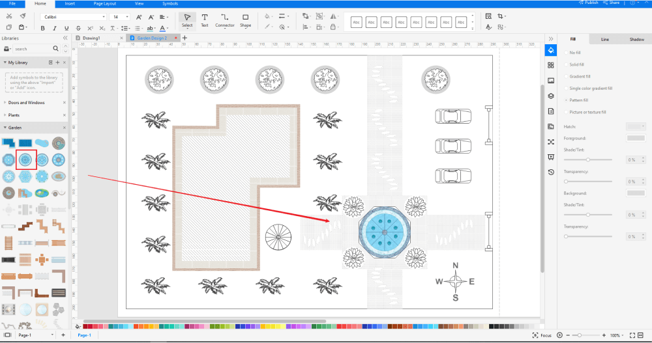
Task: Close the Plants library
Action: [65, 115]
